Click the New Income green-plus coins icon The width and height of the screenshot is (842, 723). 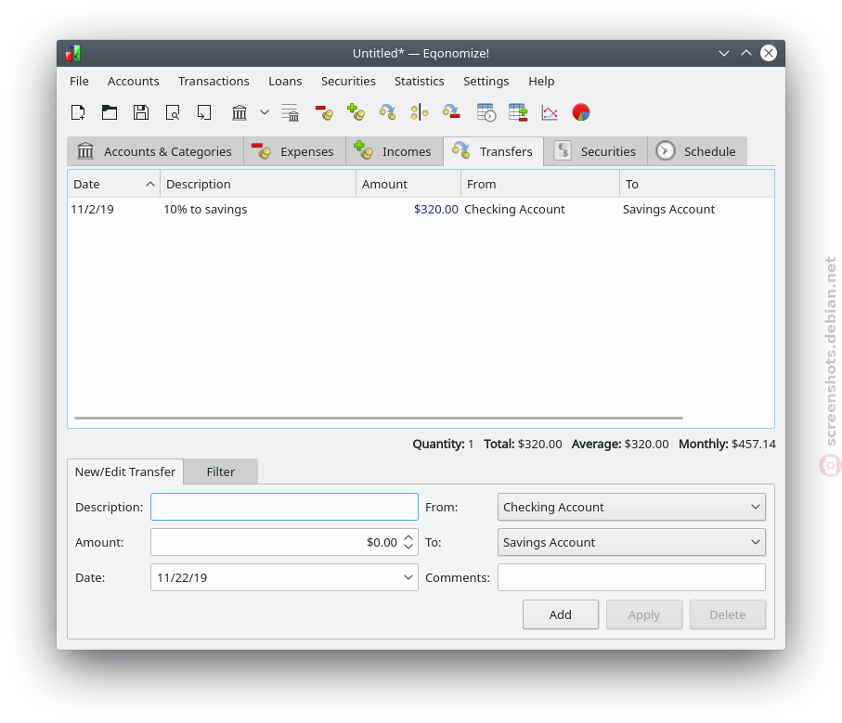[356, 112]
